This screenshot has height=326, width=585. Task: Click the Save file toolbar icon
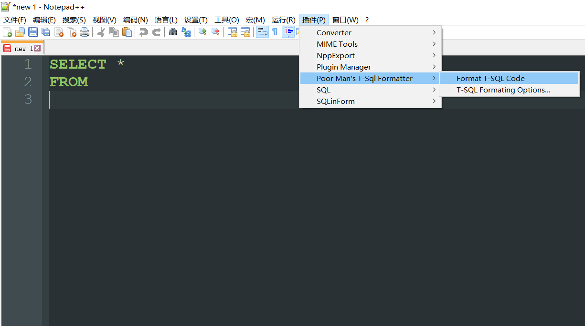(33, 32)
